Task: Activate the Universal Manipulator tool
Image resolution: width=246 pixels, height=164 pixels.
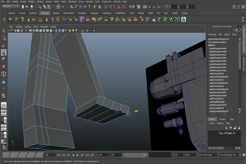Action: point(4,74)
